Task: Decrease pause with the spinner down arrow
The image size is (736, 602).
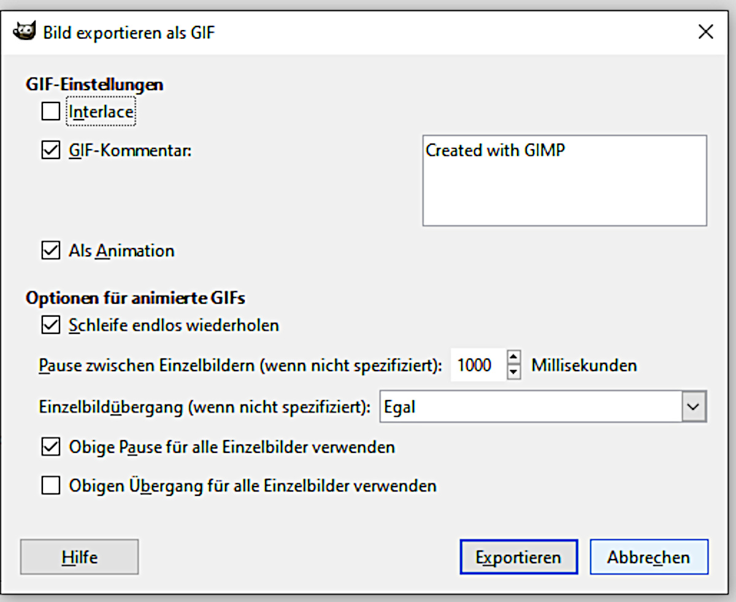Action: 515,372
